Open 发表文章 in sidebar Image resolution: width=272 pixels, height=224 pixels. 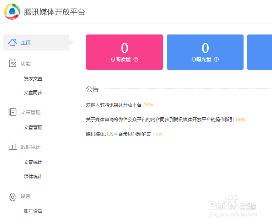[x=33, y=79]
